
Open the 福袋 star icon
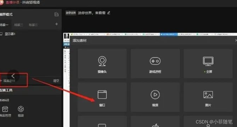(x=21, y=112)
